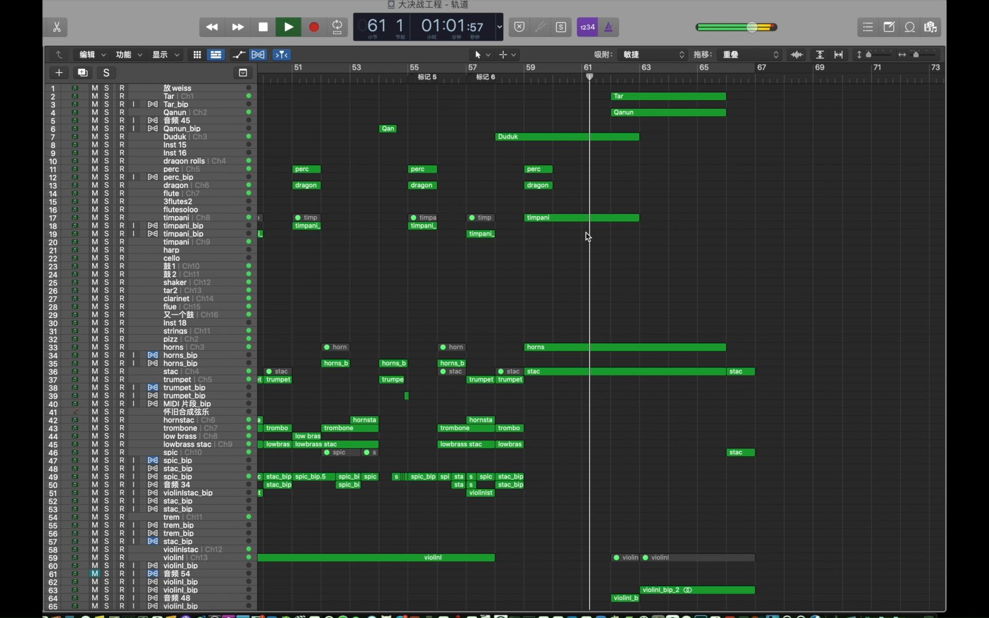Click the vertical auto zoom icon
Viewport: 989px width, 618px height.
click(820, 54)
